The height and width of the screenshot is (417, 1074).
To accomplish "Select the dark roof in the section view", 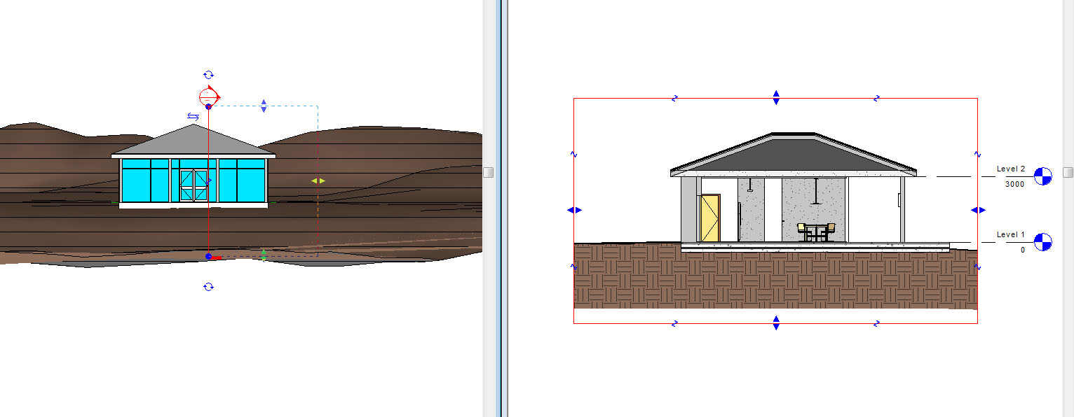I will (794, 154).
